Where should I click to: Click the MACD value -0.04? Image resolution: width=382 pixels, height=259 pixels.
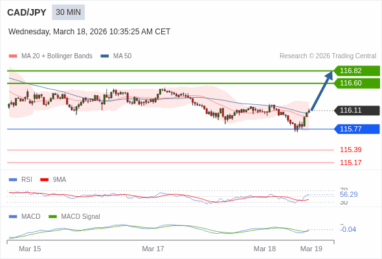click(x=348, y=229)
